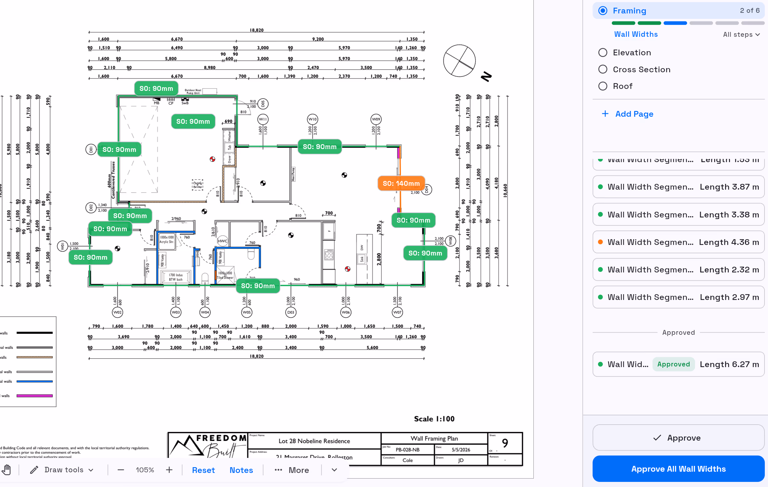Click the Approved badge on the 6.27 m segment

(673, 364)
